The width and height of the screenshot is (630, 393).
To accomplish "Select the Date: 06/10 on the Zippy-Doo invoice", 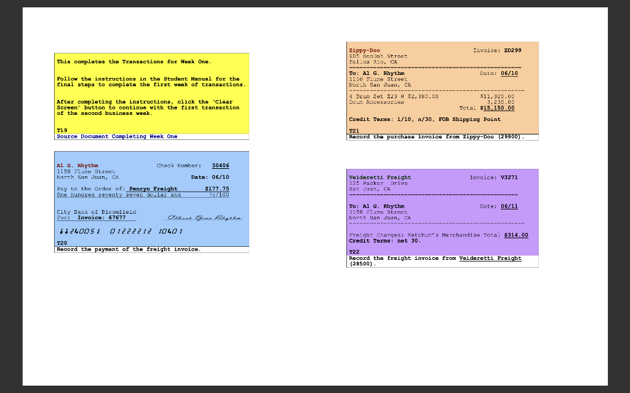I will tap(511, 73).
